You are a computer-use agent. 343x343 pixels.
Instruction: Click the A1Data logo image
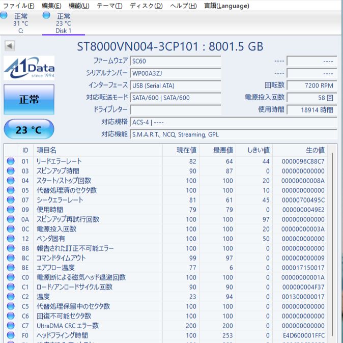[29, 68]
